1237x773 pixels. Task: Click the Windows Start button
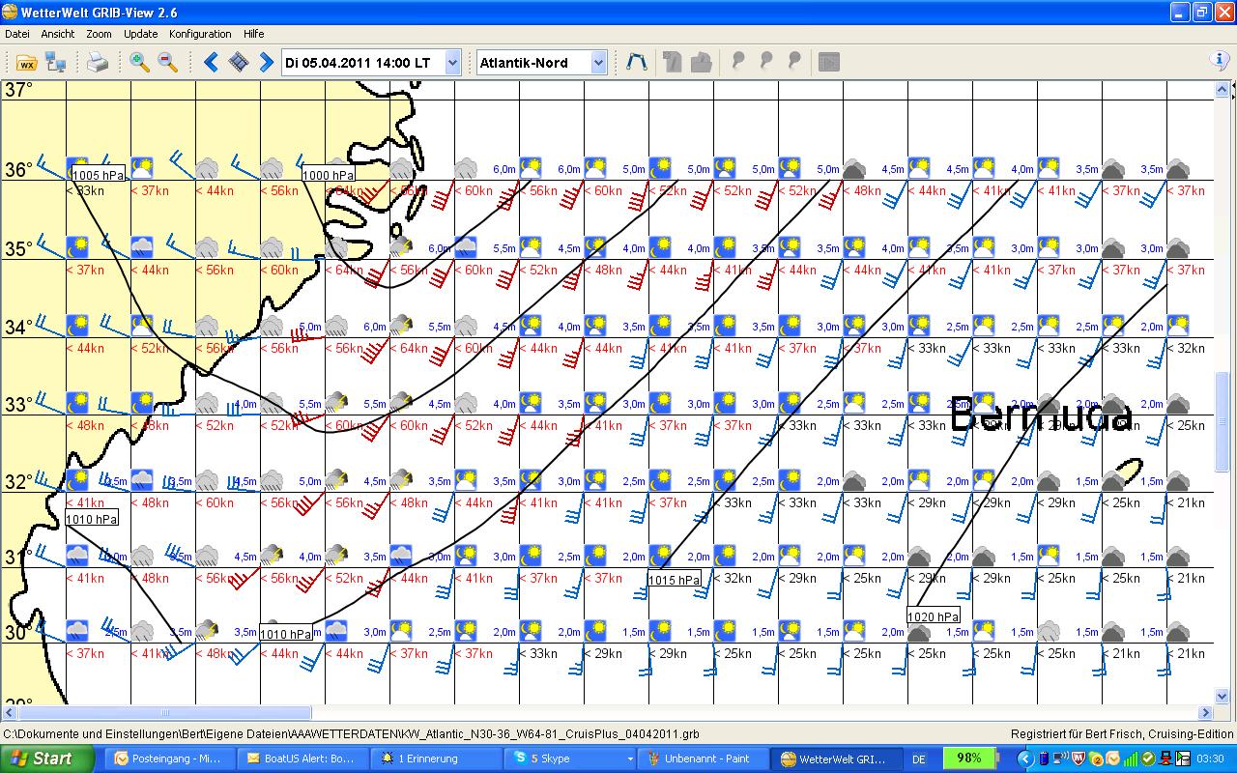click(46, 759)
